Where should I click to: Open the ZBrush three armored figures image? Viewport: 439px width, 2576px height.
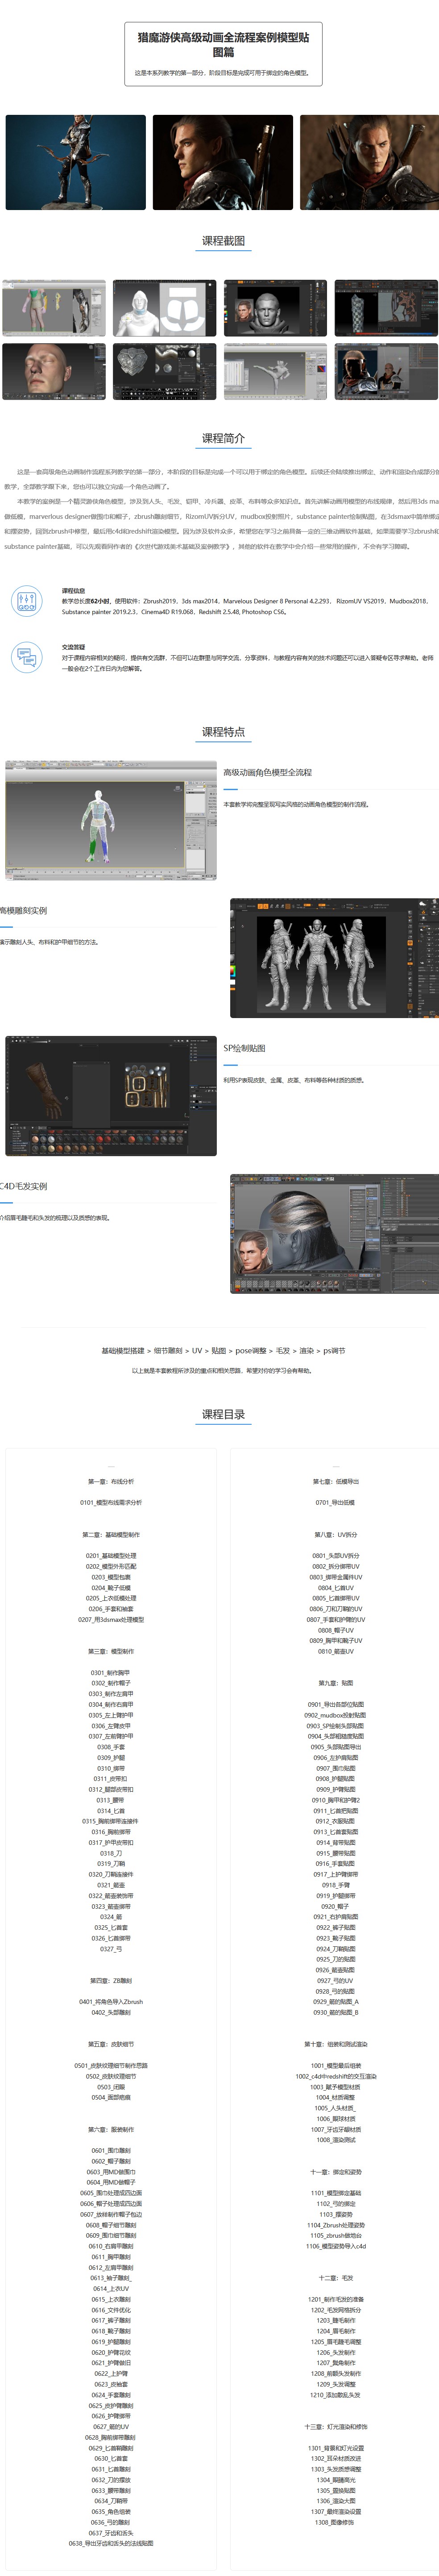[x=334, y=958]
